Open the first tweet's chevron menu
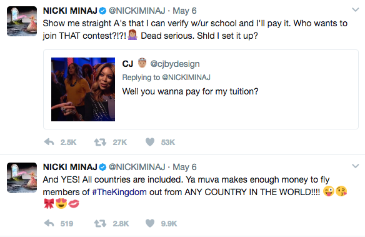The width and height of the screenshot is (365, 237). [x=355, y=10]
